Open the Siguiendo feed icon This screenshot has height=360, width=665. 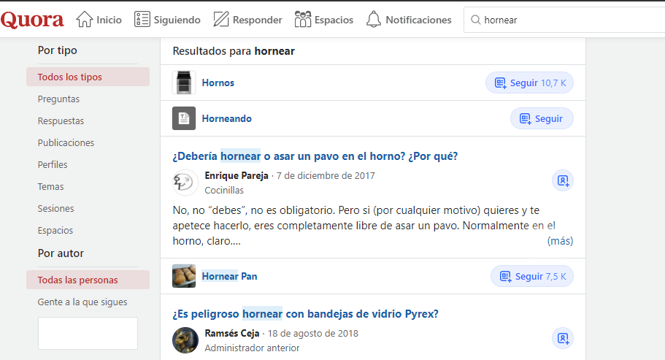click(x=142, y=20)
